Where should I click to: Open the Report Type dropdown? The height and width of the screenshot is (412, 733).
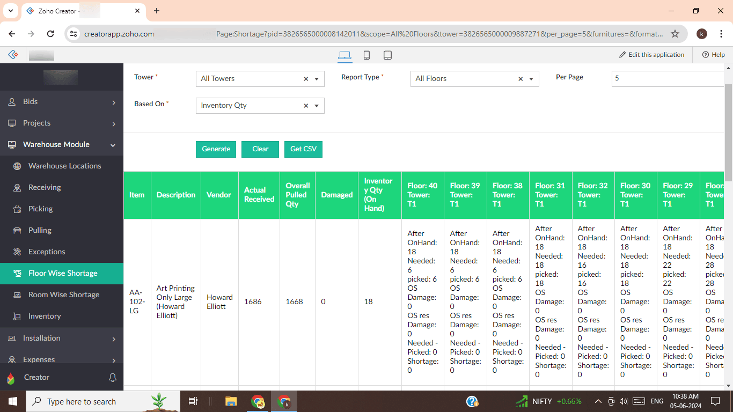[x=531, y=78]
